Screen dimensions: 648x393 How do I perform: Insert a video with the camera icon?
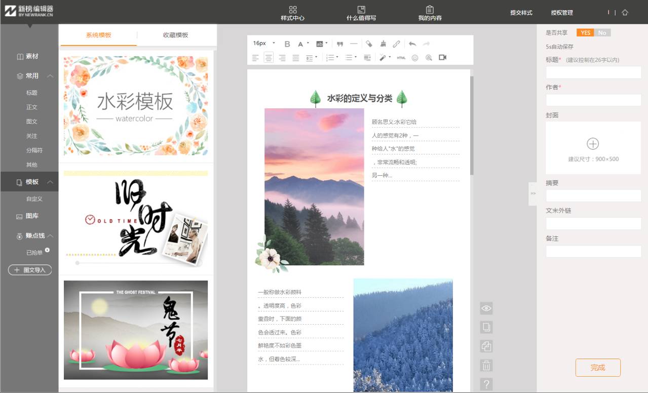click(442, 58)
